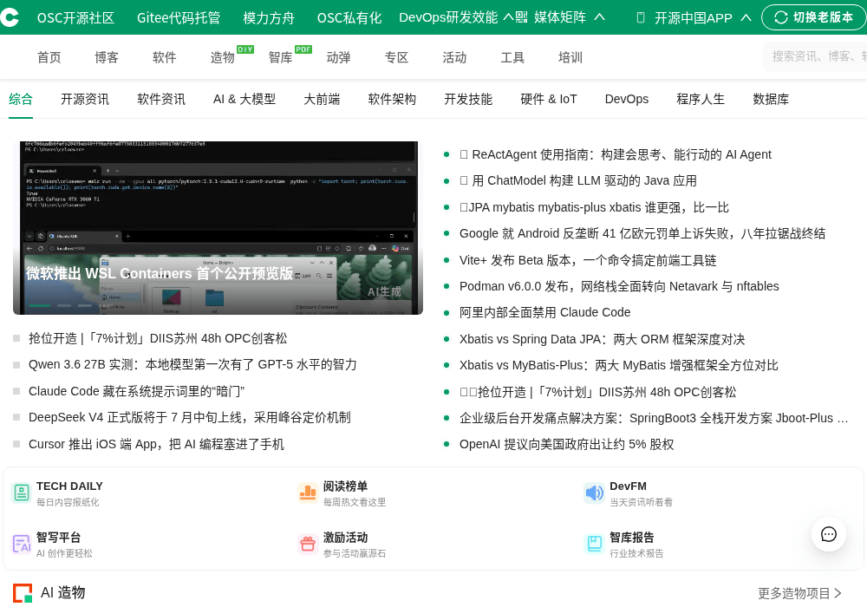Viewport: 867px width, 607px height.
Task: Click the DIY badge on 造物
Action: tap(245, 49)
